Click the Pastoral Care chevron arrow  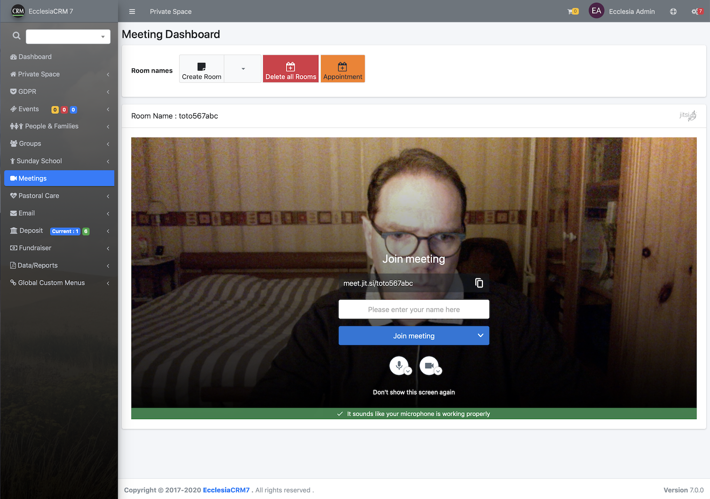point(108,196)
